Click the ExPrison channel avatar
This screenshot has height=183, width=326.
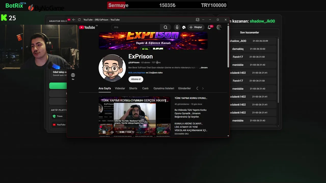tap(112, 68)
